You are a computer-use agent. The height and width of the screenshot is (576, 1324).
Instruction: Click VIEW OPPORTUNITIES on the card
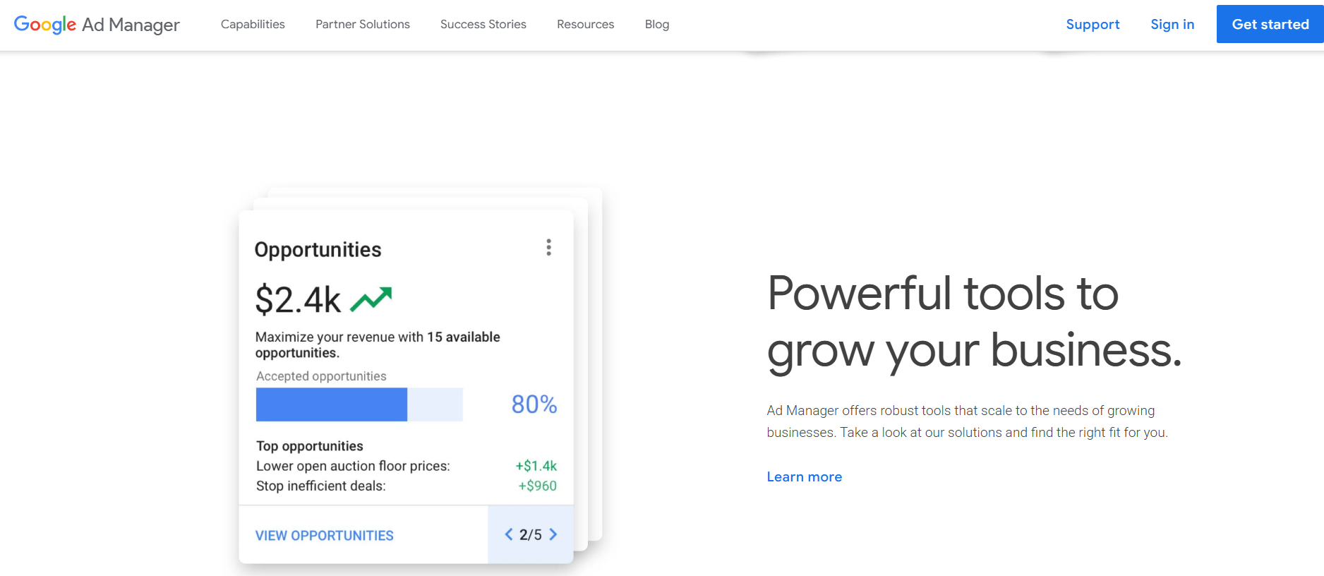[325, 536]
